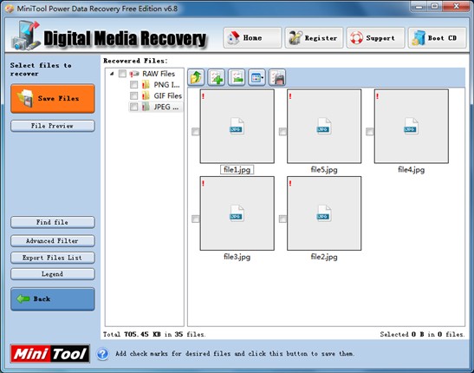Check the GIF Files checkbox

[133, 96]
